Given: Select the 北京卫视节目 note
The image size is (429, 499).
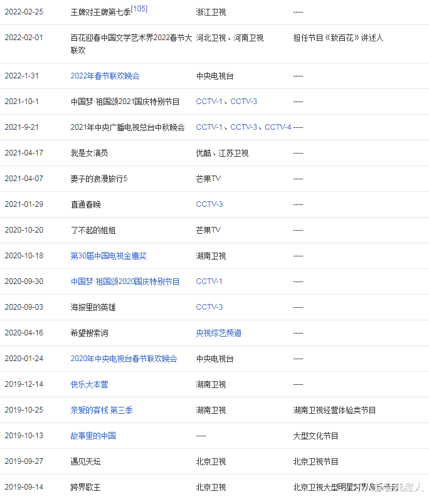Looking at the screenshot, I should coord(315,461).
